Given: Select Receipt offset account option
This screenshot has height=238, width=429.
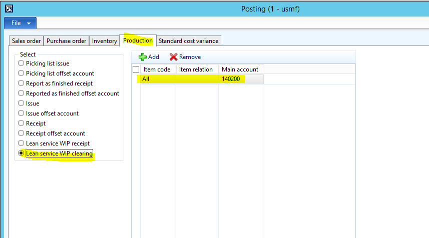Looking at the screenshot, I should tap(21, 133).
